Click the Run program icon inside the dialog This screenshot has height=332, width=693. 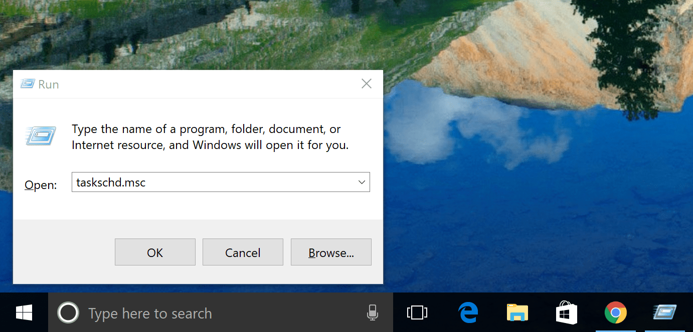[40, 136]
